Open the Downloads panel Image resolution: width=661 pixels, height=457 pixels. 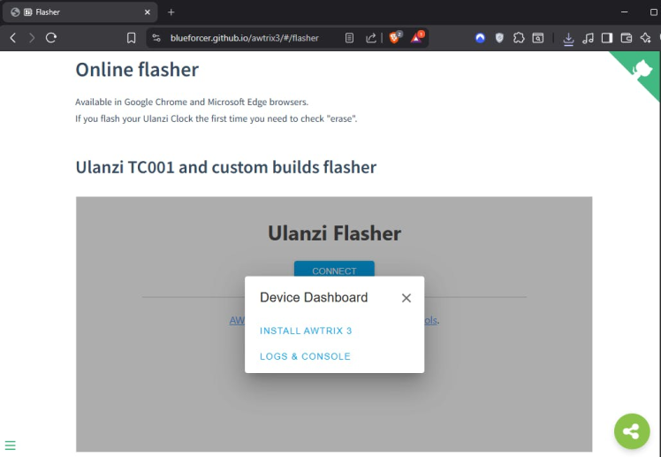pos(568,39)
